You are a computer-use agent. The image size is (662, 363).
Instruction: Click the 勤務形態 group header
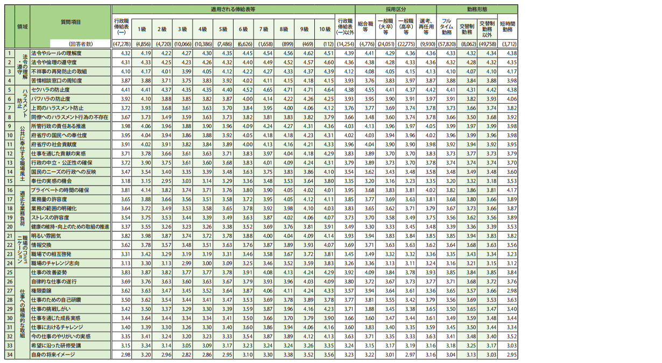pyautogui.click(x=477, y=9)
